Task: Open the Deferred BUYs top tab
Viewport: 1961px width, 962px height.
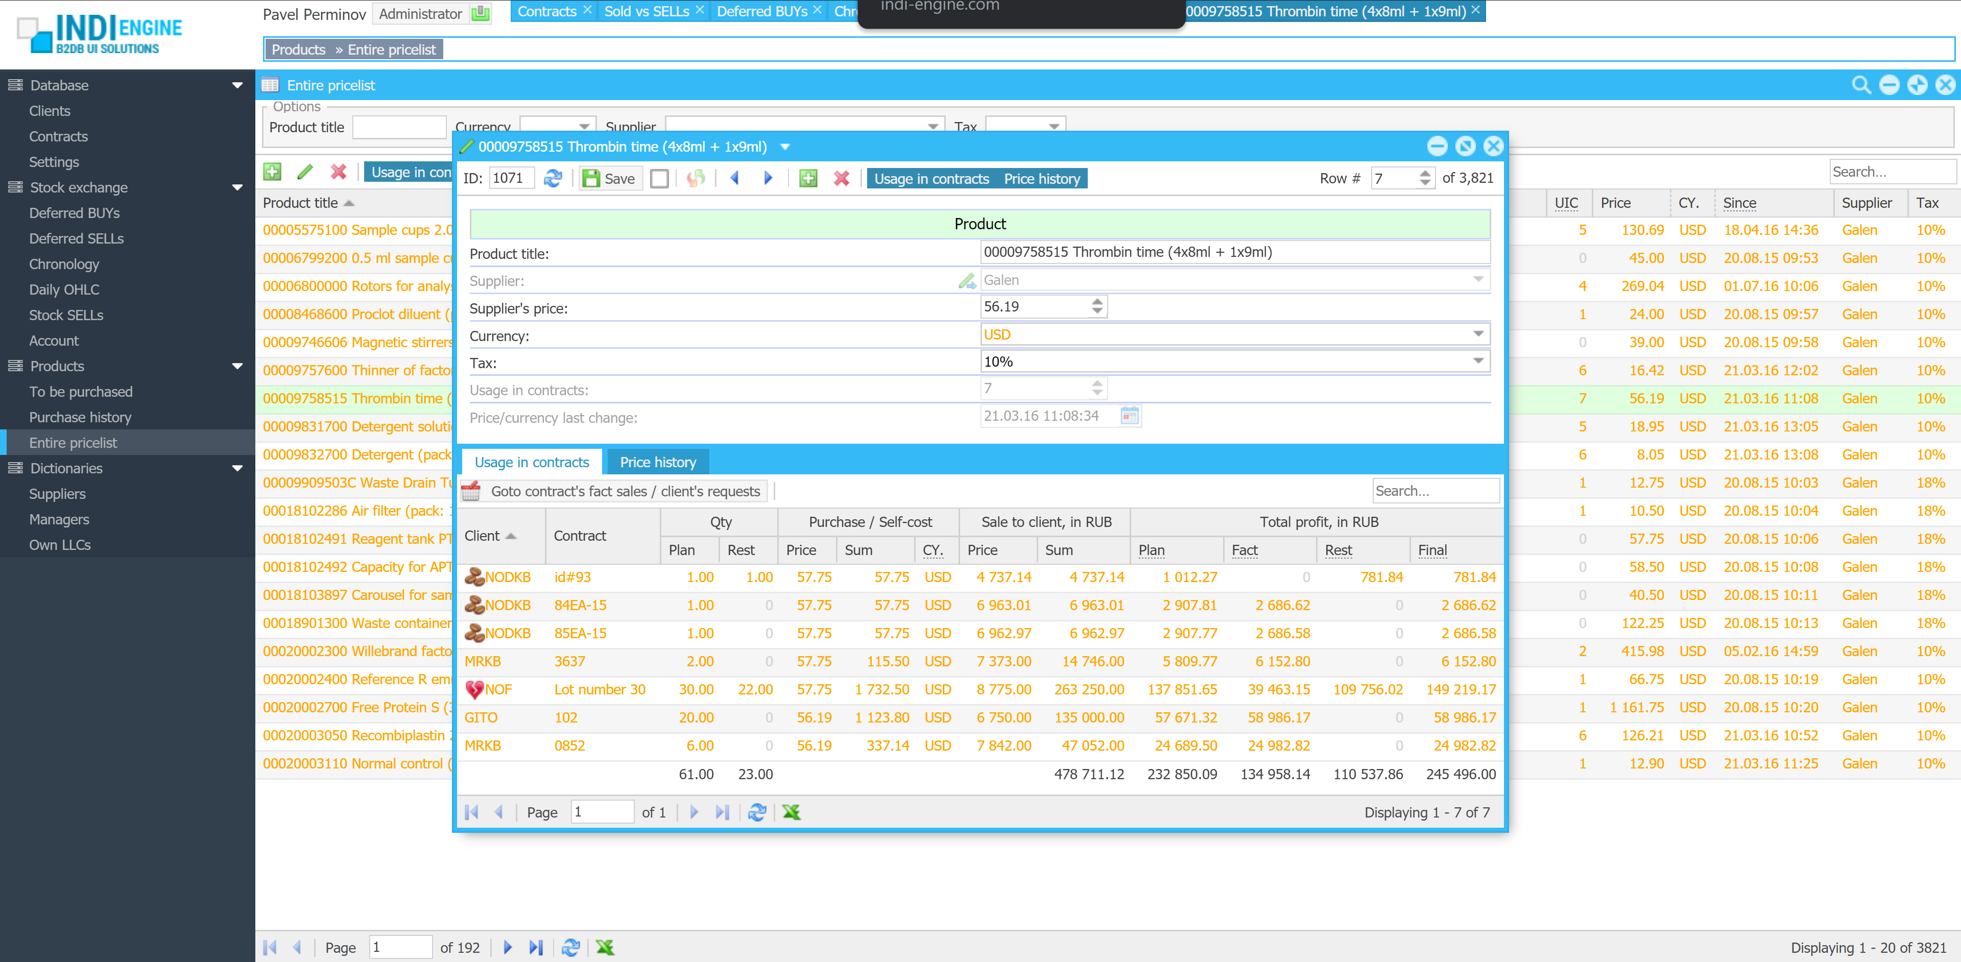Action: pos(761,11)
